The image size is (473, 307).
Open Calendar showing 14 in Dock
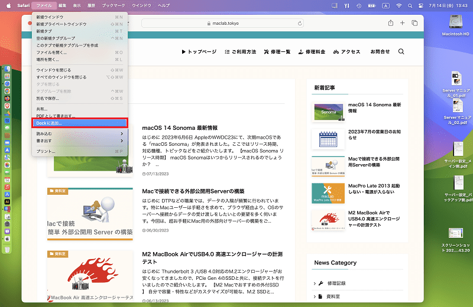(x=7, y=179)
